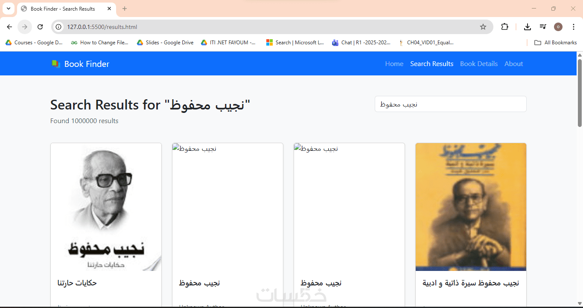Open the downloads icon in the toolbar
583x308 pixels.
[528, 27]
